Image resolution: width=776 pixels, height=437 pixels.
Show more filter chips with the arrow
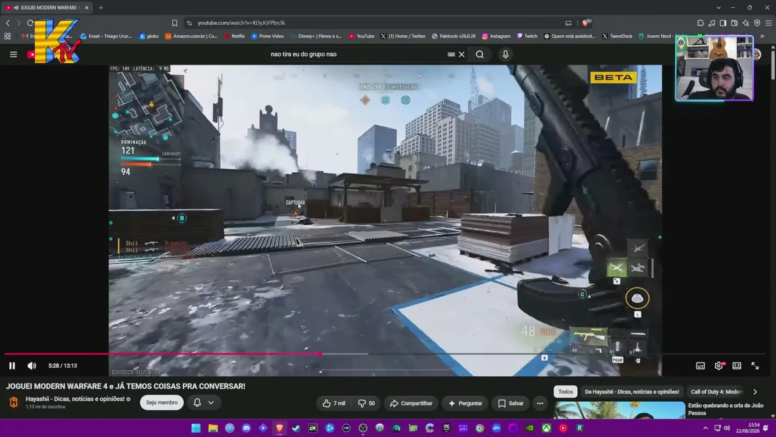(755, 391)
